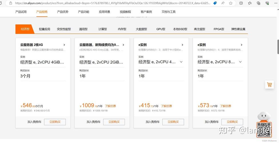Switch to FPGA型 tab
The width and height of the screenshot is (279, 143).
point(219,29)
